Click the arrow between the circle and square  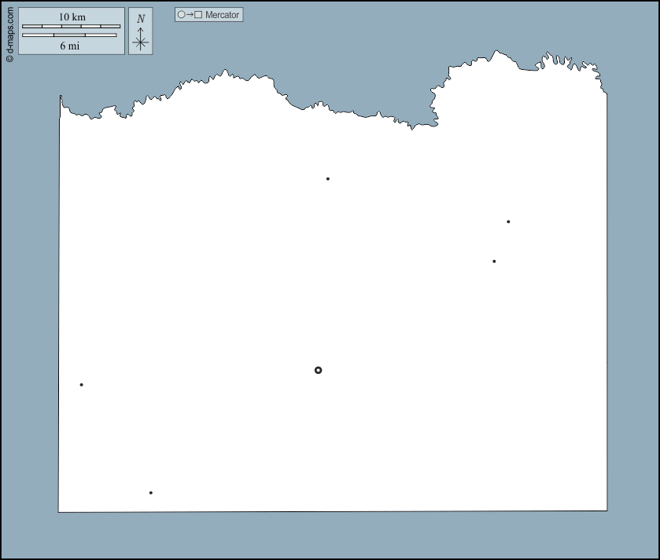pyautogui.click(x=190, y=15)
